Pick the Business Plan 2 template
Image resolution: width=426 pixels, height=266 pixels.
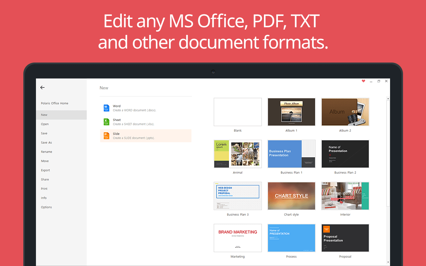coord(345,154)
